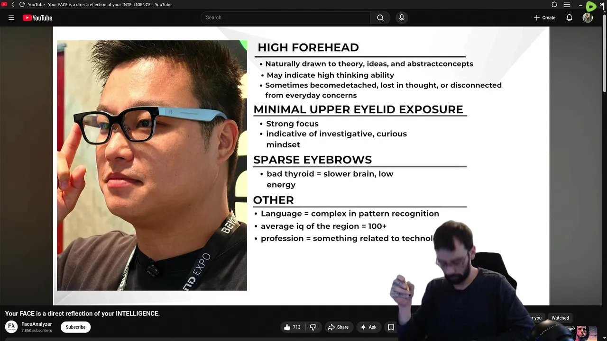Image resolution: width=607 pixels, height=341 pixels.
Task: Open the browser extensions puzzle icon
Action: tap(554, 4)
